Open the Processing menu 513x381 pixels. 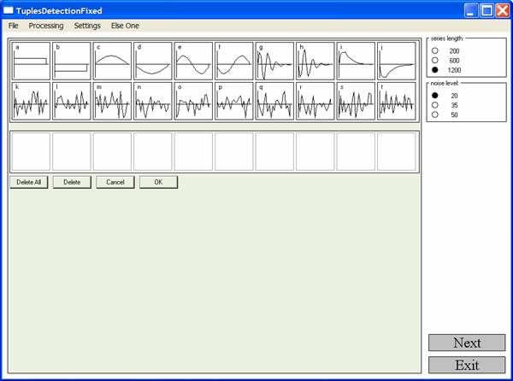pos(46,26)
